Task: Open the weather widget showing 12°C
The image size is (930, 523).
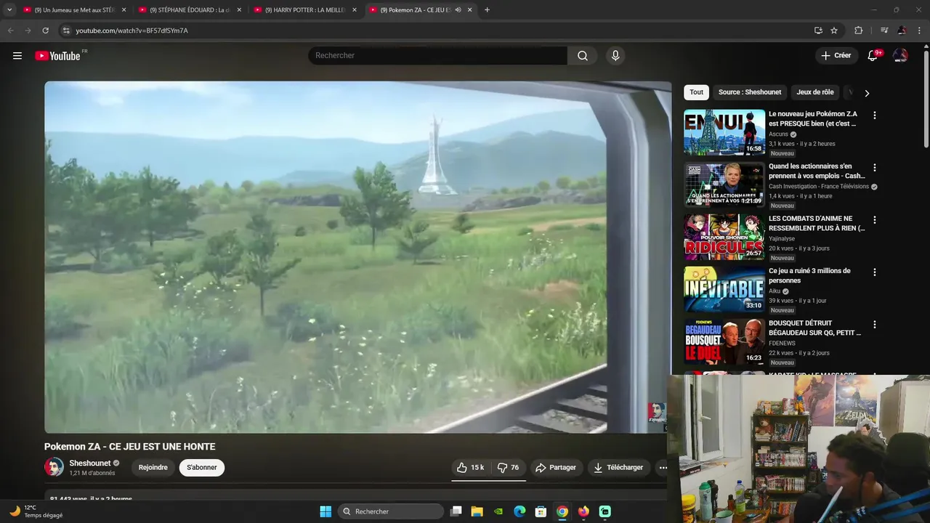Action: point(36,511)
